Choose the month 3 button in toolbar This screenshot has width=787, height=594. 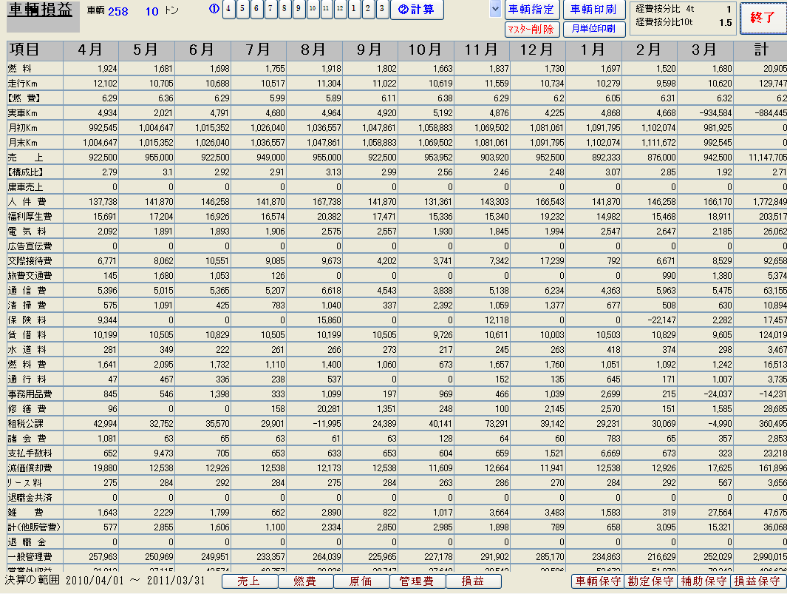pyautogui.click(x=381, y=10)
